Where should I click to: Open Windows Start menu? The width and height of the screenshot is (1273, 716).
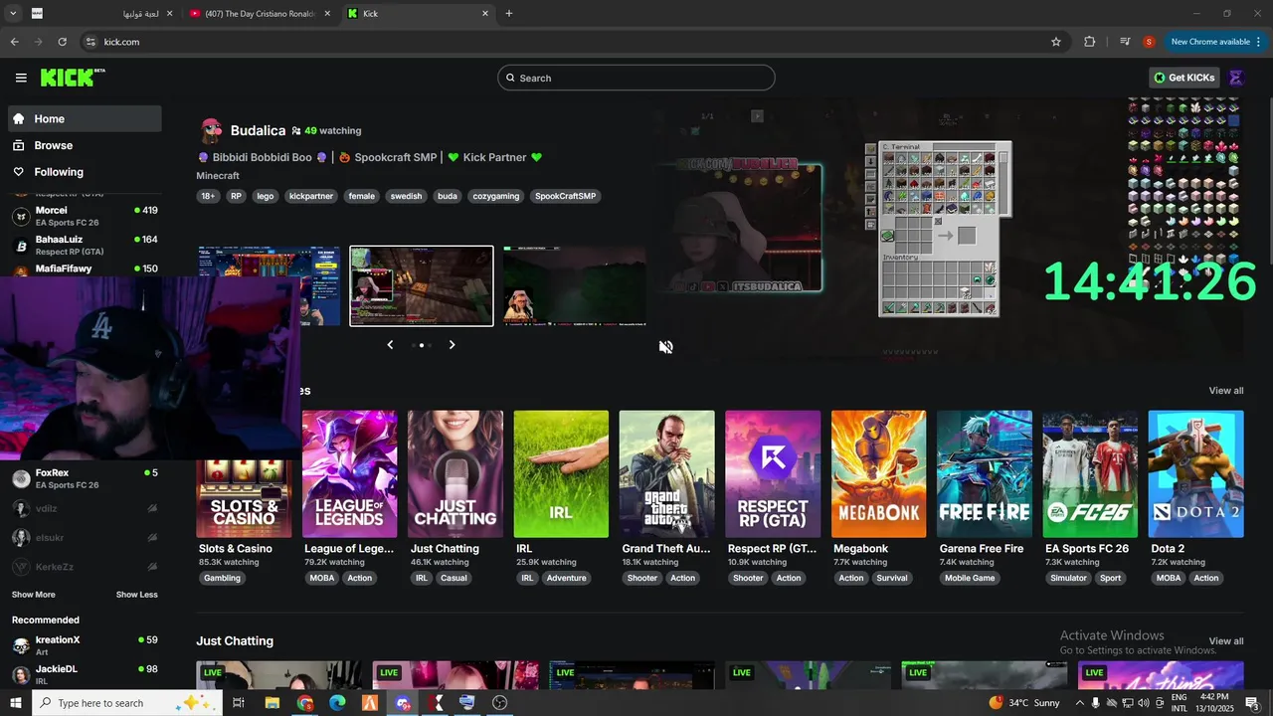point(16,703)
